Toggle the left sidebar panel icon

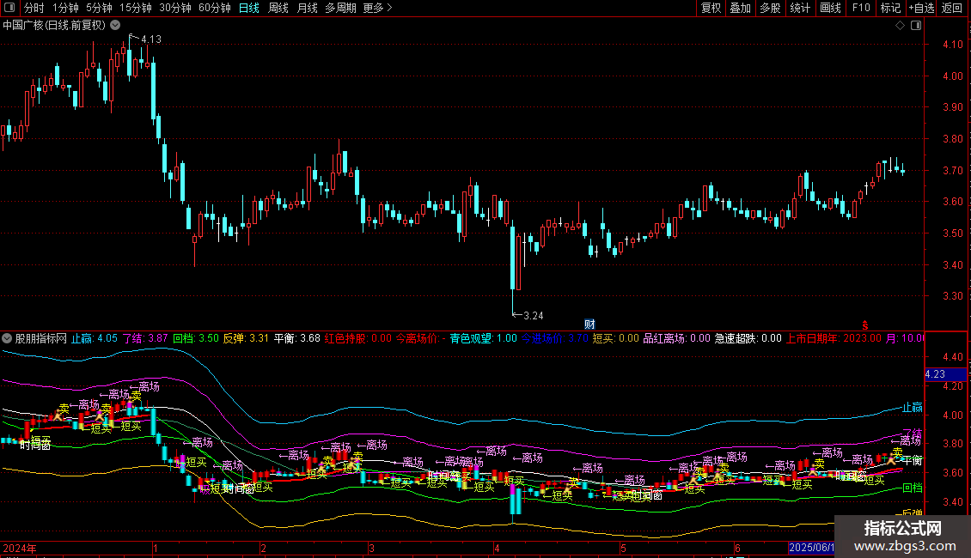click(x=9, y=8)
